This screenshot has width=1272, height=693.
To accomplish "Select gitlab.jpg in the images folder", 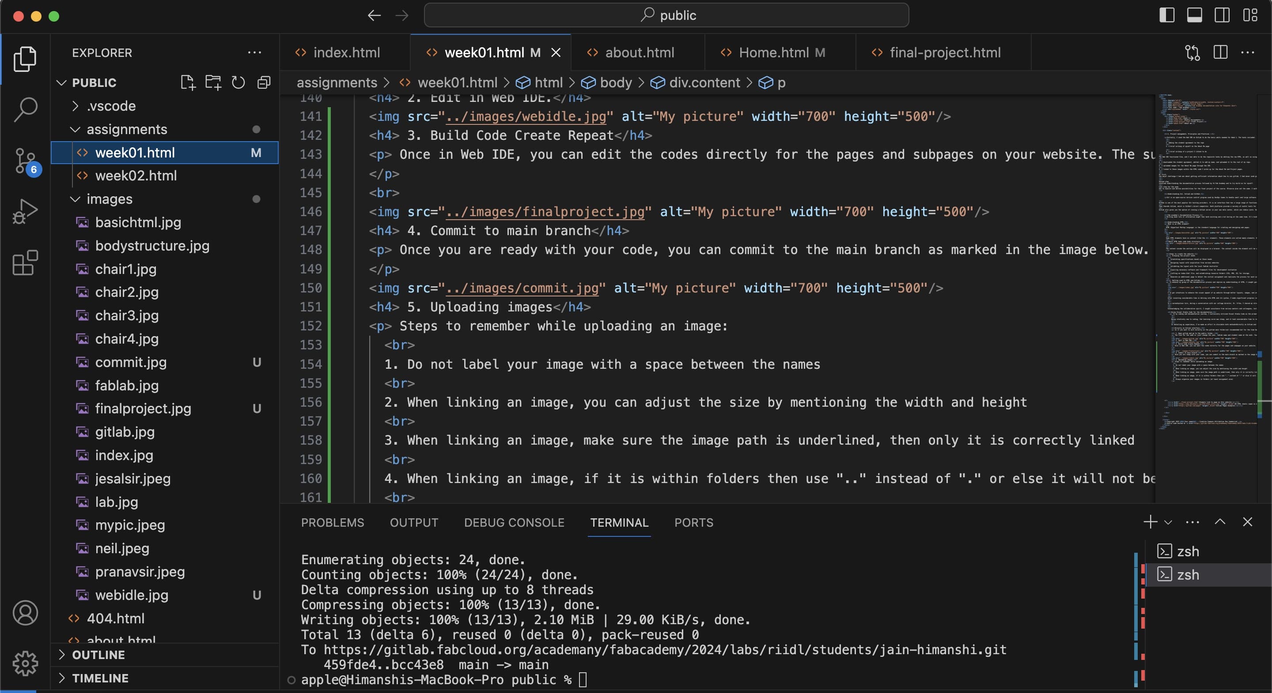I will [165, 432].
